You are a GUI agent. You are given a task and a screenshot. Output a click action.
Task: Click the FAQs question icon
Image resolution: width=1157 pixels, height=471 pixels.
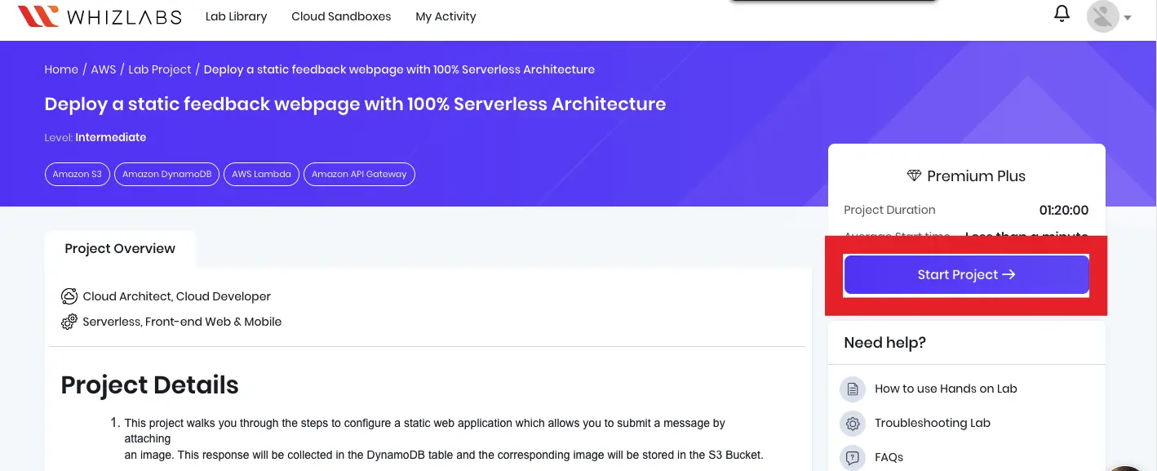click(853, 457)
